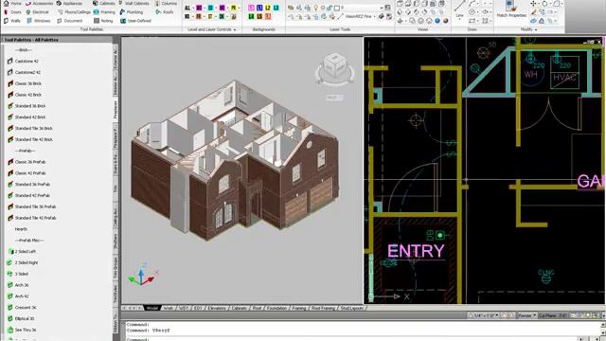Switch to the Roof Framing layout tab

point(323,308)
